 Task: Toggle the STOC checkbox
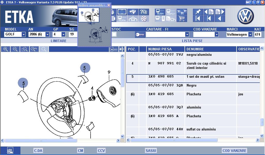[x=114, y=34]
